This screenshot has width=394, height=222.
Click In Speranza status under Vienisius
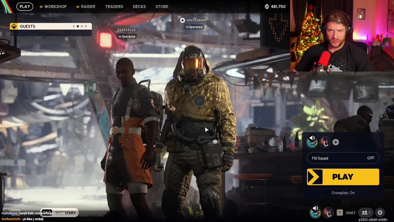pyautogui.click(x=127, y=36)
